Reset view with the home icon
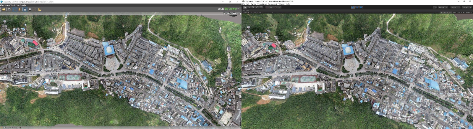 click(9, 9)
